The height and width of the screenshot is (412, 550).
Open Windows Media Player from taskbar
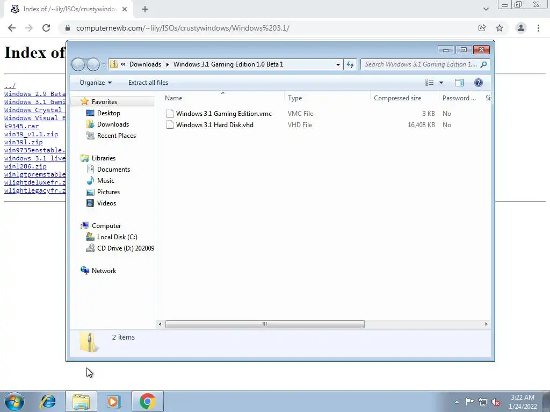(x=114, y=401)
